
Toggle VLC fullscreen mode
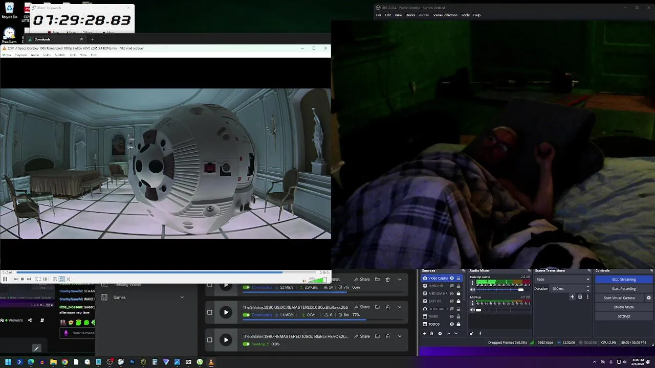click(38, 279)
